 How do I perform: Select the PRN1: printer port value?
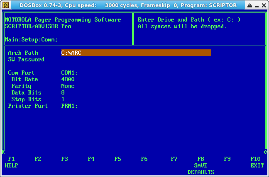click(x=69, y=106)
